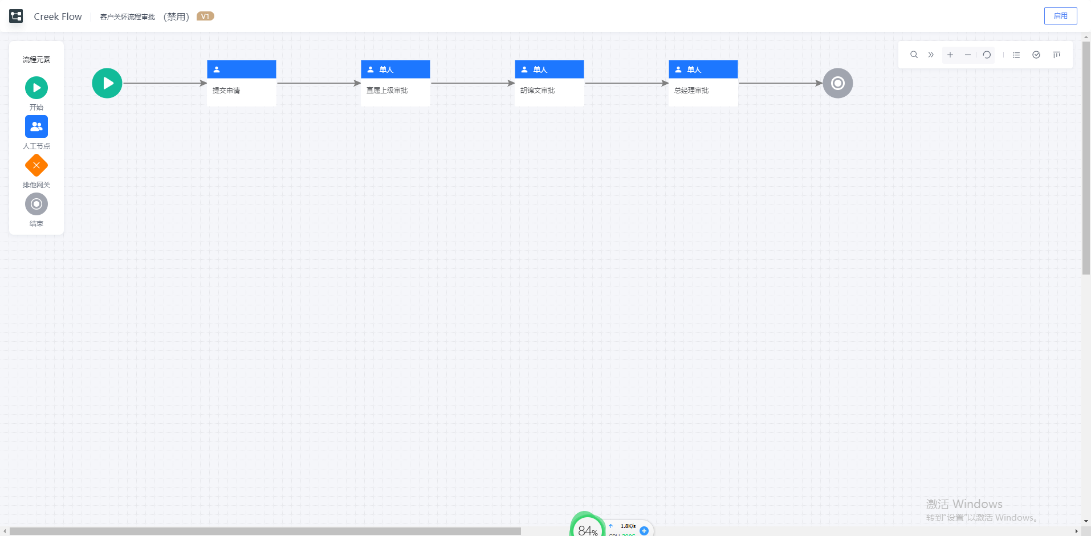Click the 启用 enable button

[x=1060, y=16]
